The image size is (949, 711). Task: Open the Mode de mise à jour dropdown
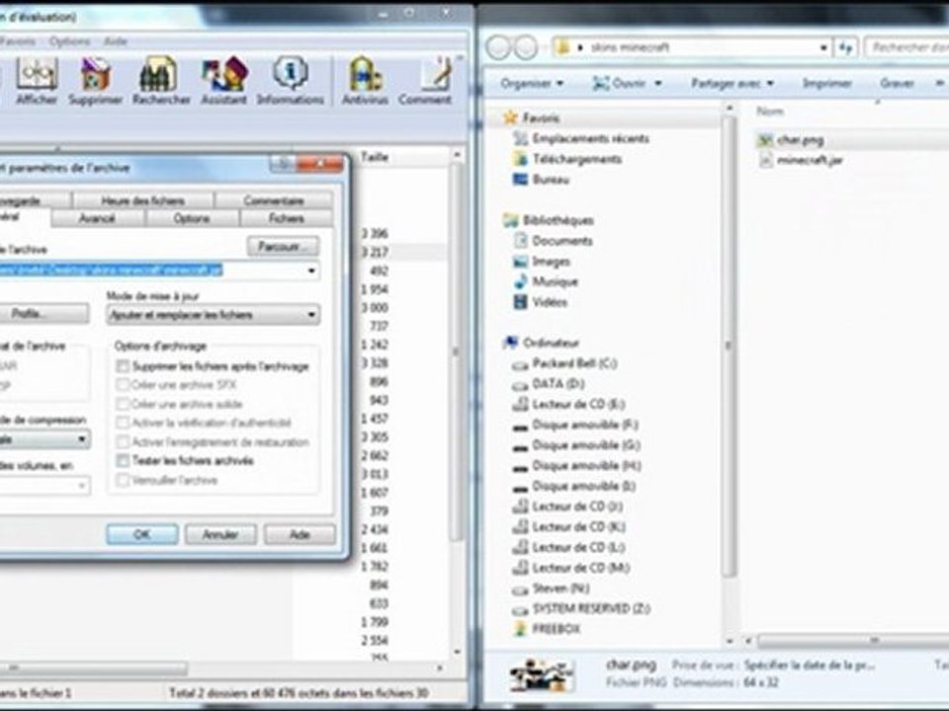[214, 315]
